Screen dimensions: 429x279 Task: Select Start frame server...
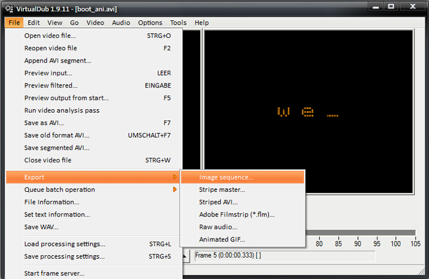(94, 273)
